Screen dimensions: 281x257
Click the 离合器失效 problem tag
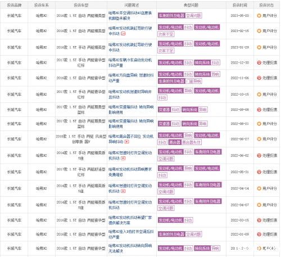[x=191, y=142]
